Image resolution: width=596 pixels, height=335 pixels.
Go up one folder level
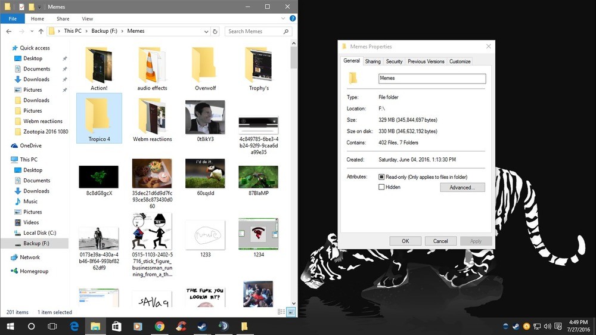pos(41,31)
